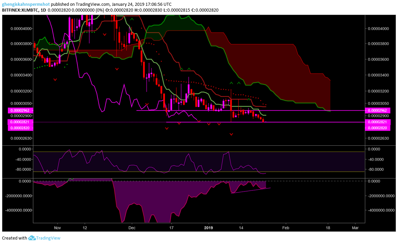This screenshot has height=244, width=398.
Task: Click 0.00002900 on the left price axis
Action: (21, 116)
